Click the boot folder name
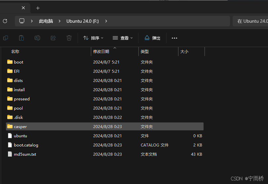The height and width of the screenshot is (184, 268). (19, 62)
